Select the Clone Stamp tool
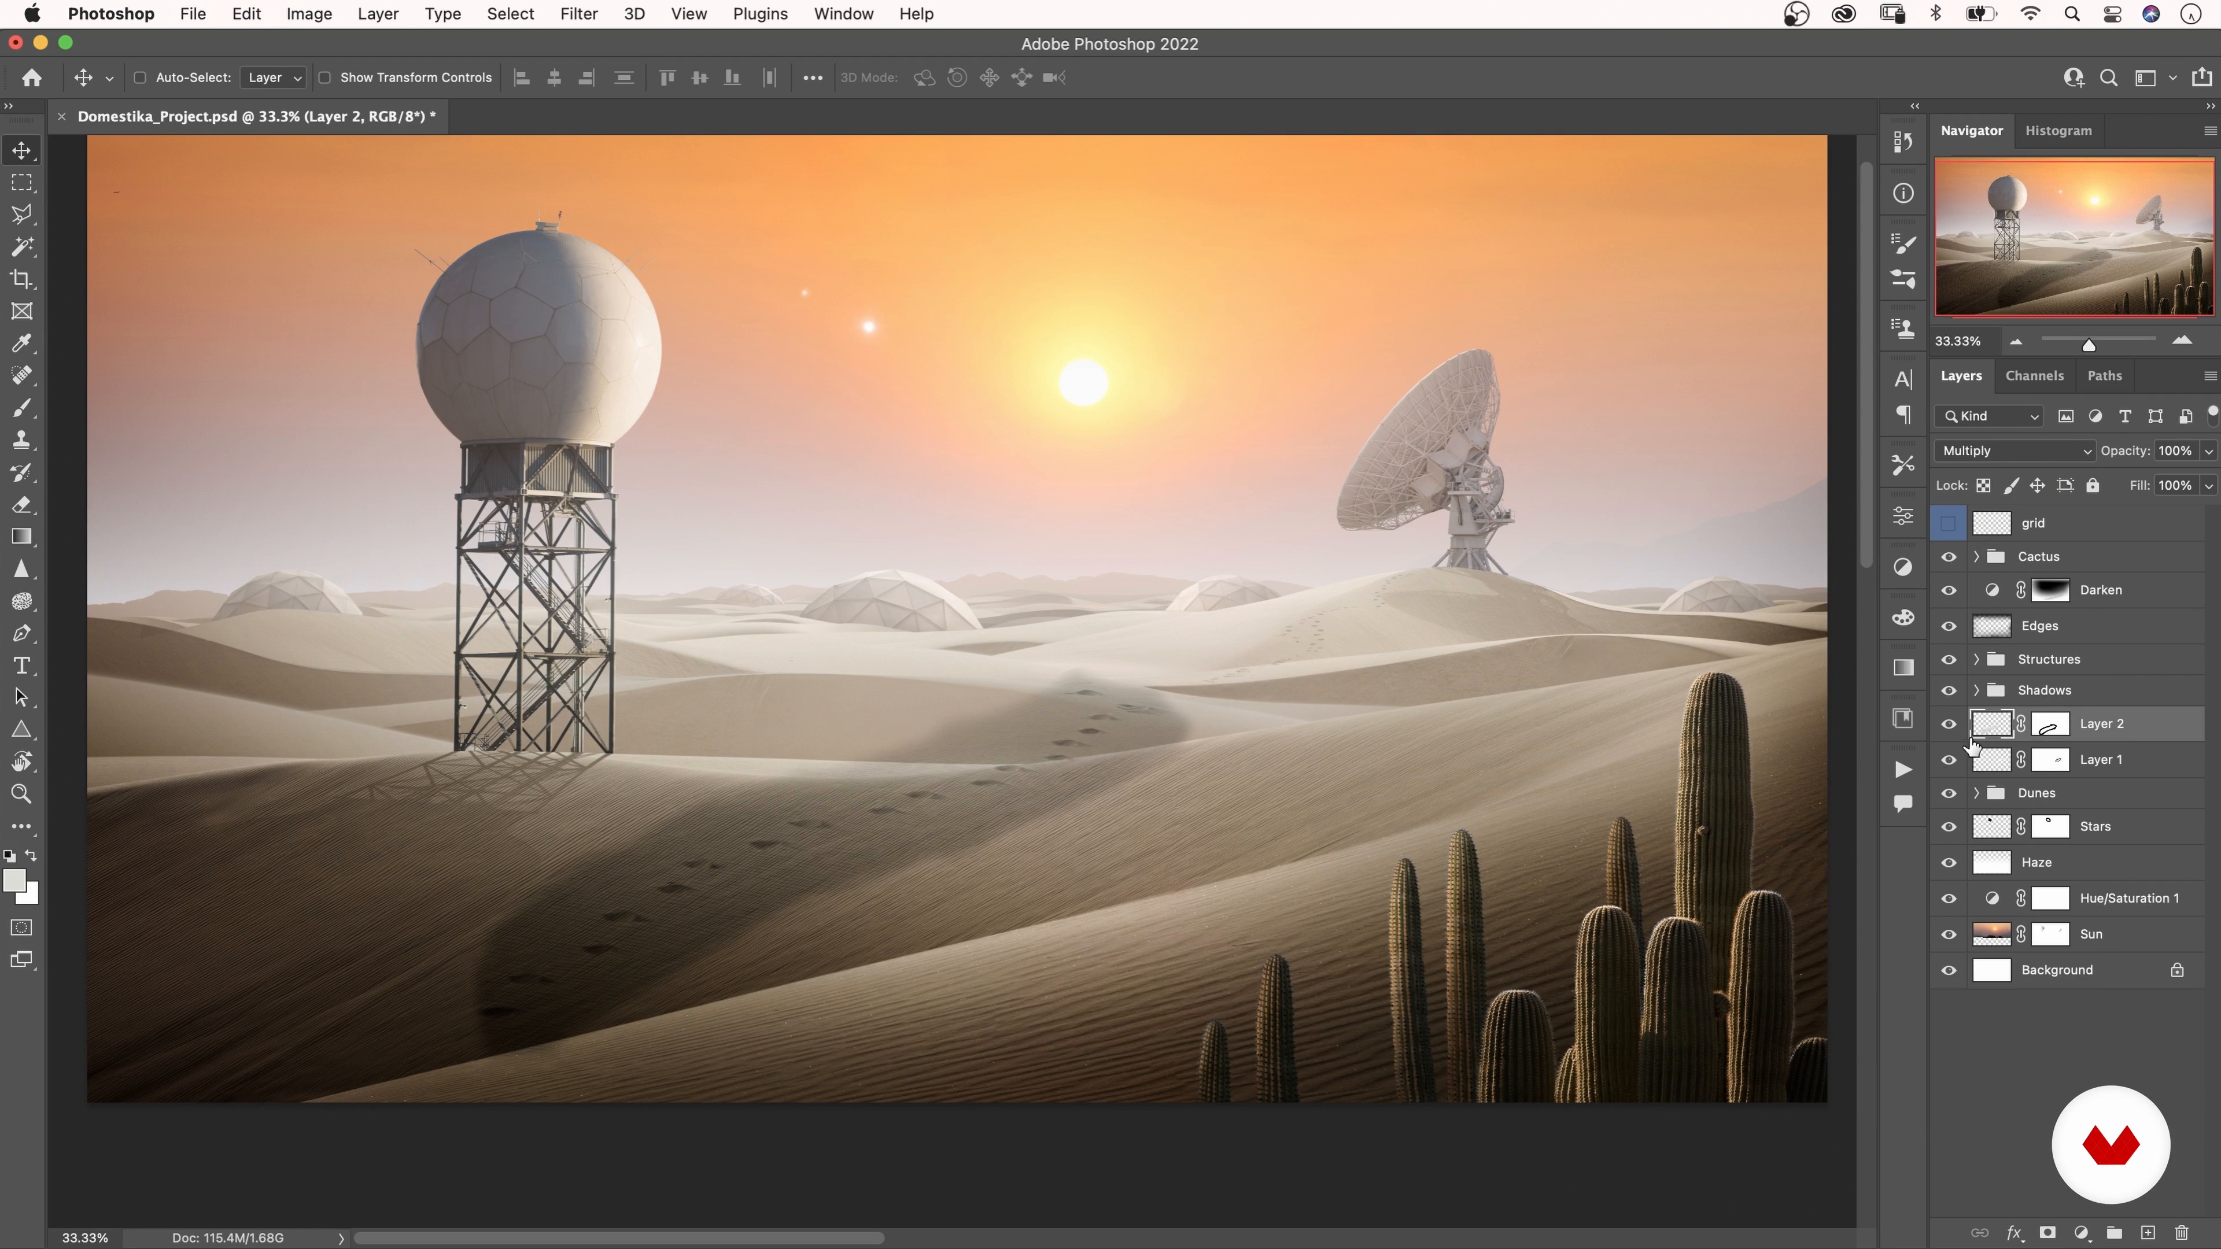The width and height of the screenshot is (2221, 1249). pyautogui.click(x=21, y=441)
